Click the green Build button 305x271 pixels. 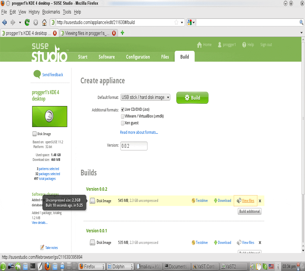click(192, 98)
